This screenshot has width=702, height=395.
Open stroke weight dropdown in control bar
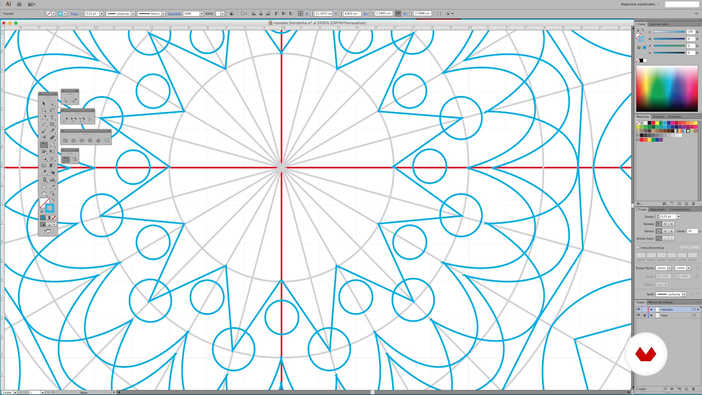click(x=102, y=14)
